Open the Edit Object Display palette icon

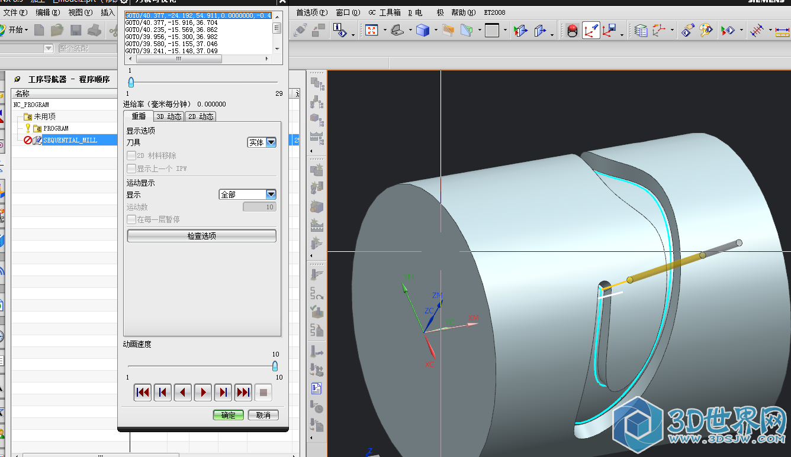(706, 30)
